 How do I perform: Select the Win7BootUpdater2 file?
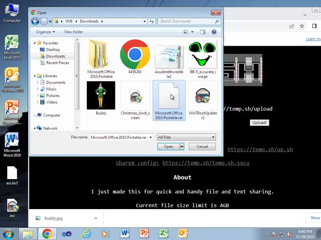tap(203, 100)
